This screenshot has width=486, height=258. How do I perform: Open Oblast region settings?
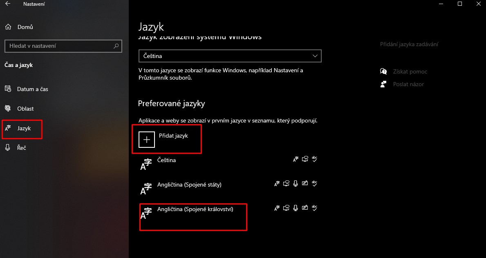[x=25, y=109]
